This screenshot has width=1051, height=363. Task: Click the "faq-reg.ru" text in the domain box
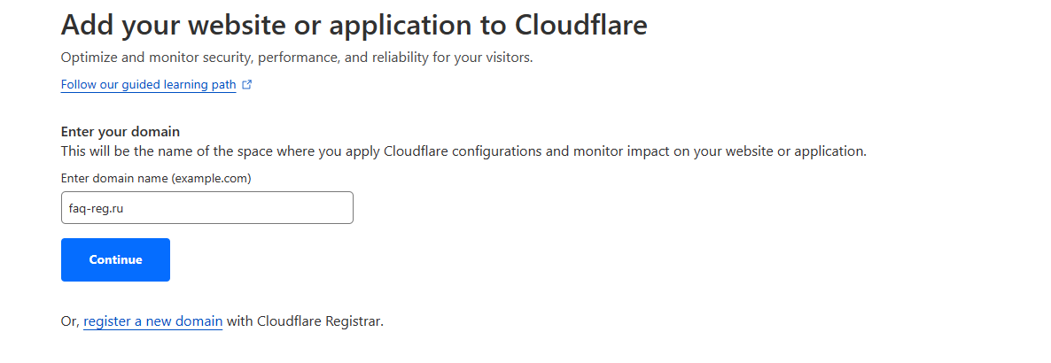click(95, 208)
